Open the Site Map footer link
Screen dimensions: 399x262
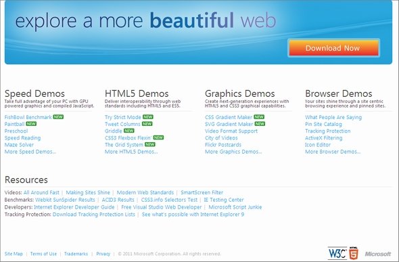(x=14, y=254)
